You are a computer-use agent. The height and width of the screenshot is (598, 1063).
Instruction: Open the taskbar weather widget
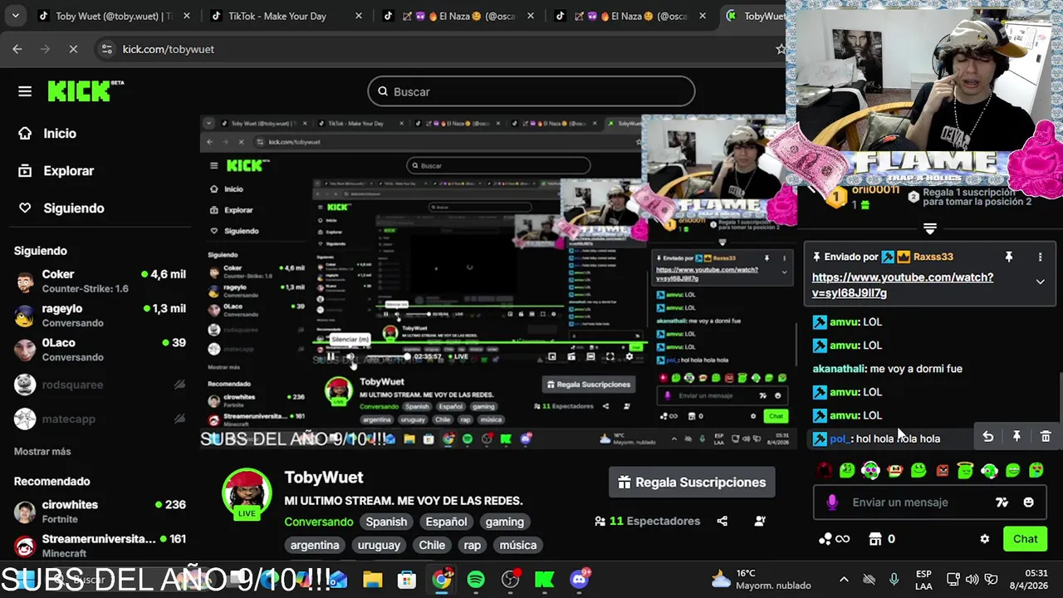pyautogui.click(x=761, y=579)
